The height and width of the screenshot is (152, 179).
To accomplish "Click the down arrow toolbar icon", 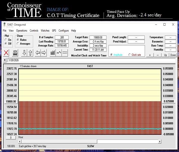I will click(24, 53).
